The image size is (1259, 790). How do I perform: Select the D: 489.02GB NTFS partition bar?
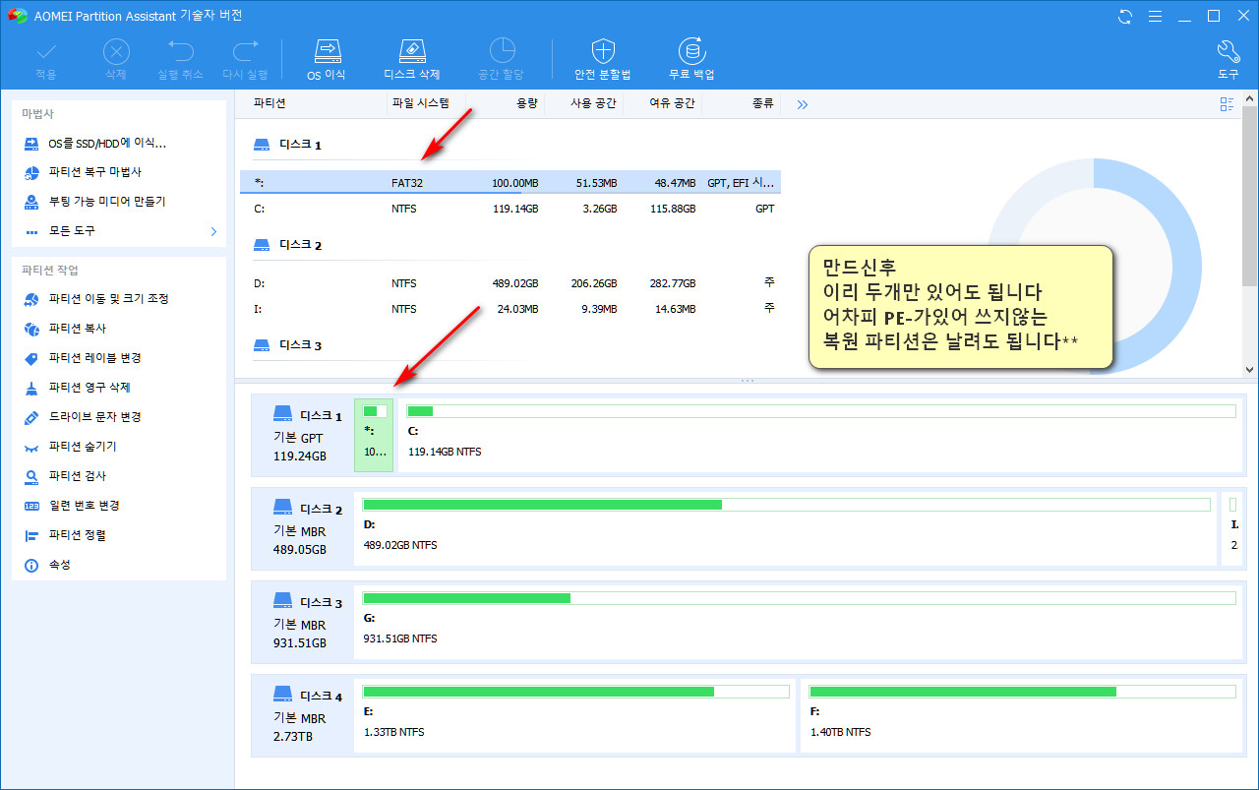pyautogui.click(x=786, y=529)
